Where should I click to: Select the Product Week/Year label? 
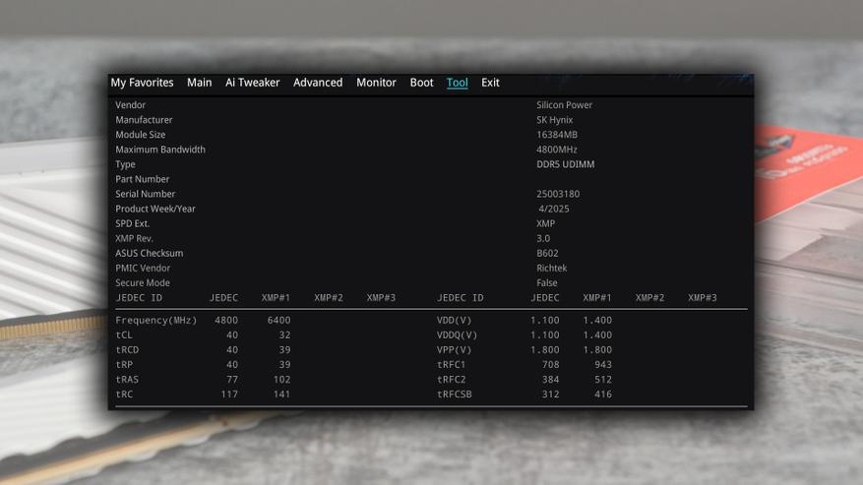click(x=155, y=210)
